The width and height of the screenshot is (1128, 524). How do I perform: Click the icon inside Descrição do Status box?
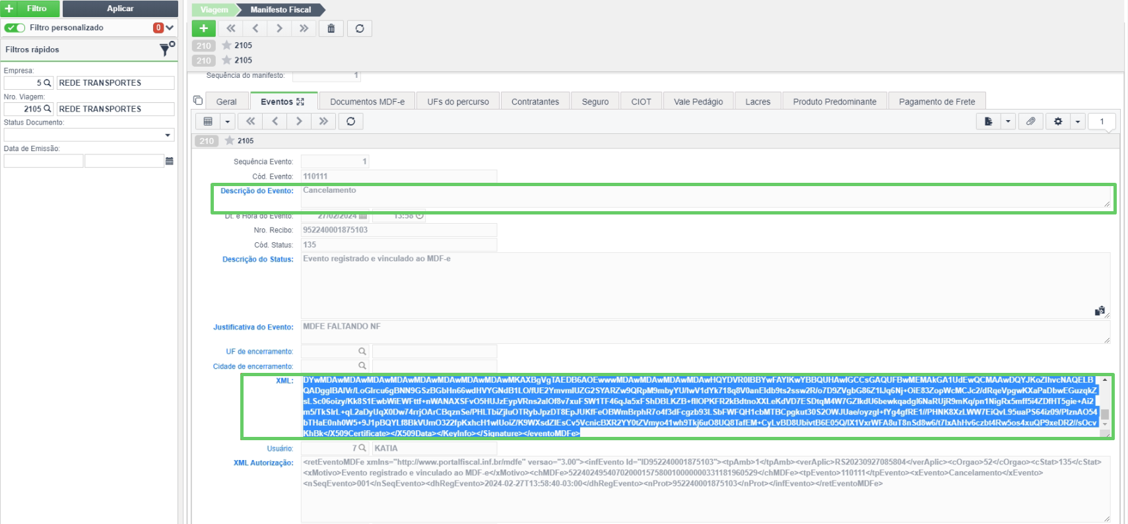point(1100,311)
